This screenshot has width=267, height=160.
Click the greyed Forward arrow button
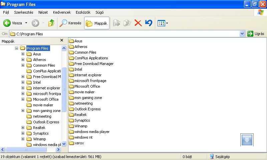35,23
